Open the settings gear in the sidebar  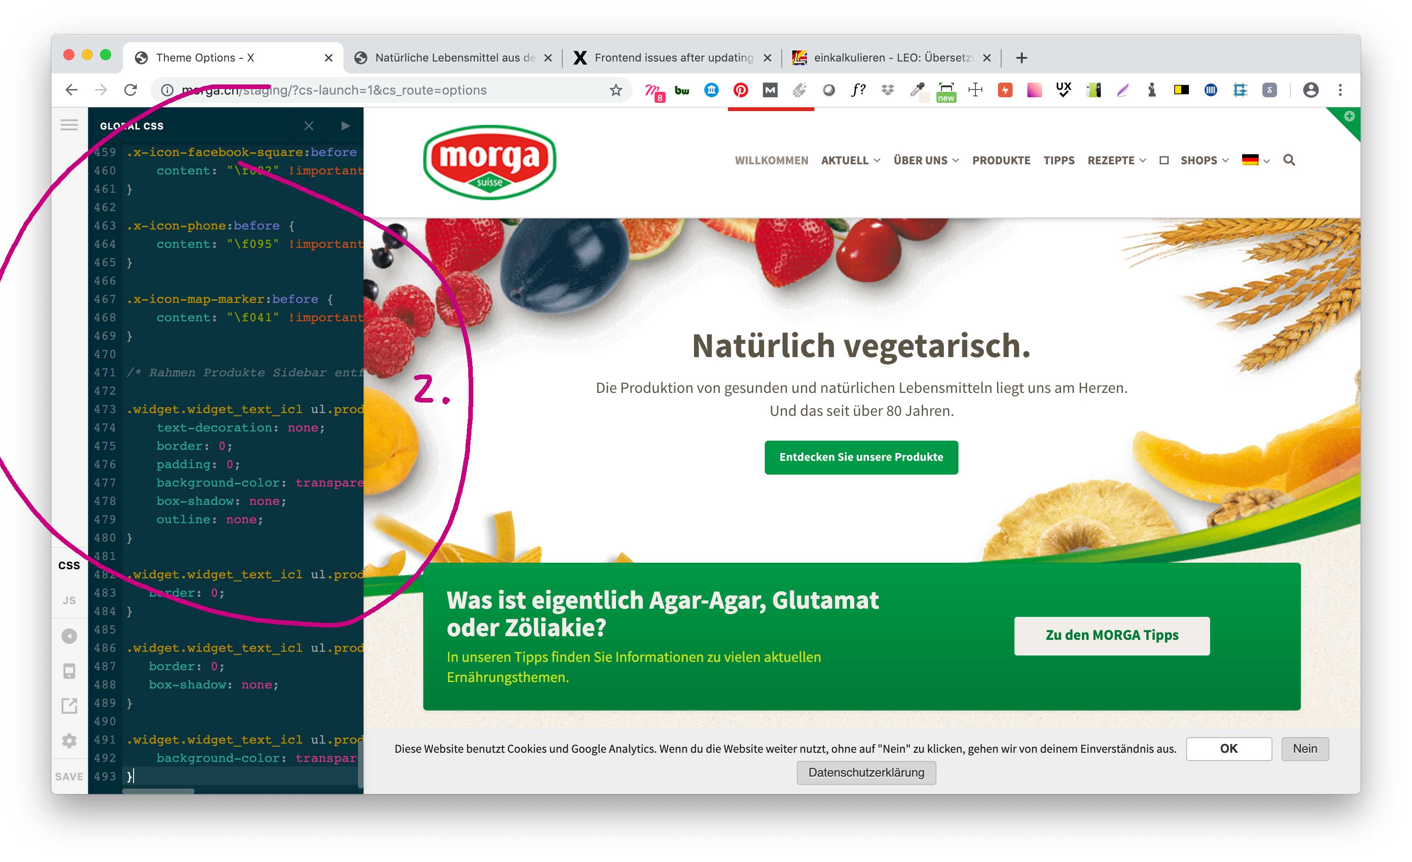(69, 740)
